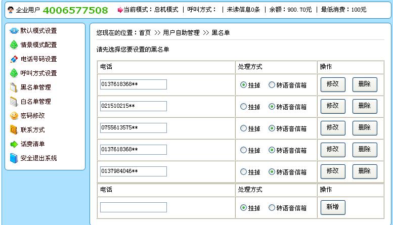The image size is (393, 225).
Task: Click 首页 in the breadcrumb path
Action: tap(145, 33)
